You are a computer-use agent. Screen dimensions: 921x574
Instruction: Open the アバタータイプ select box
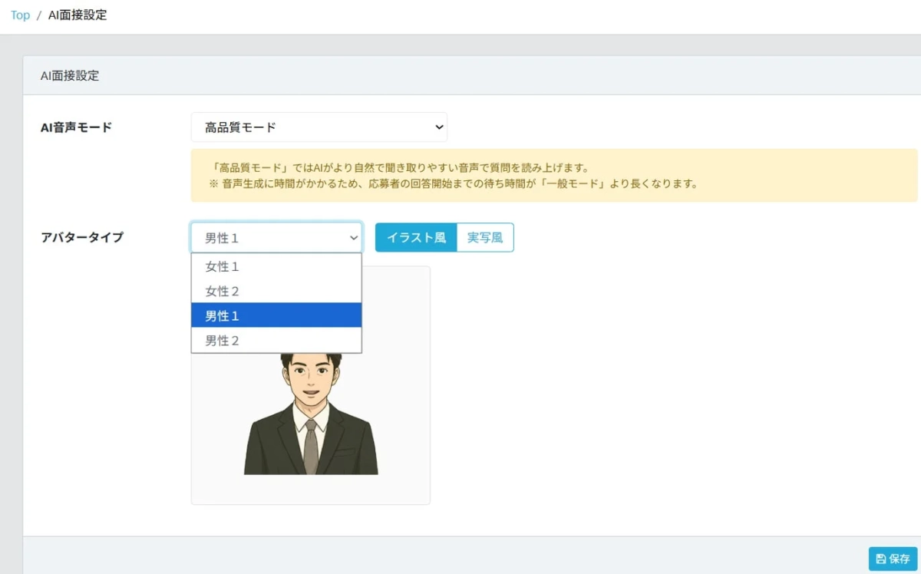point(276,238)
